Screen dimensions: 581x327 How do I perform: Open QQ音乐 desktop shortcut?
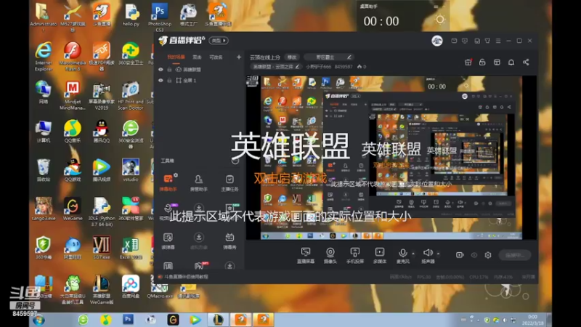point(73,132)
